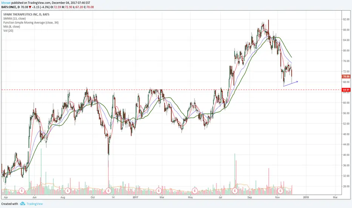Click the -3.15 (-4.3%) change value

click(x=41, y=7)
